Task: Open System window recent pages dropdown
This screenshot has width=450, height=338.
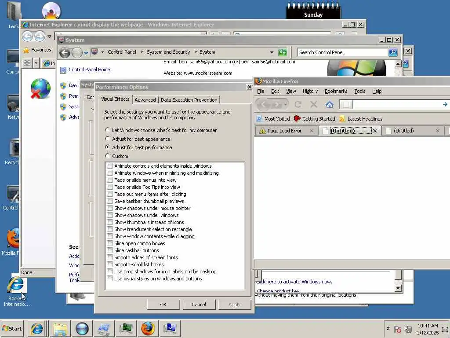Action: pos(86,53)
